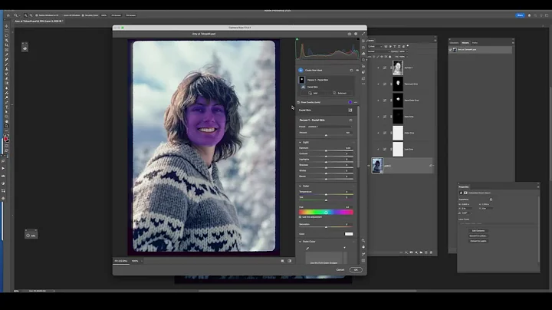
Task: Click the Home icon in options bar
Action: pos(8,15)
